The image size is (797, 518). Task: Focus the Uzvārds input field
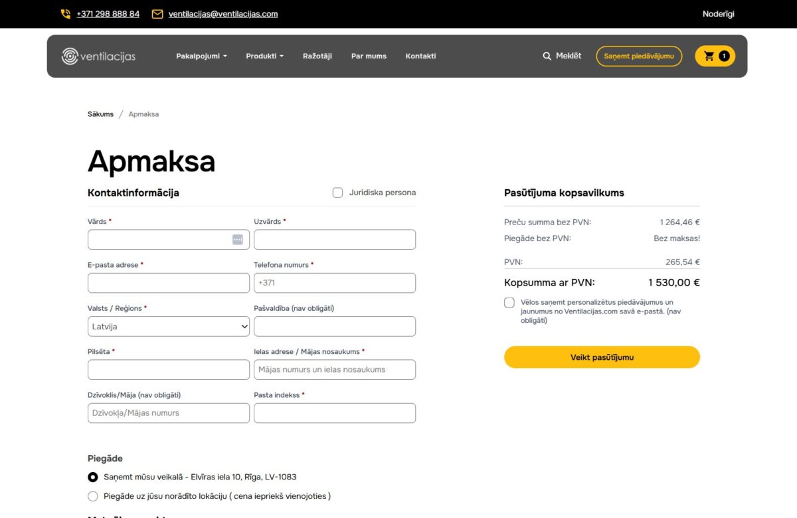335,240
